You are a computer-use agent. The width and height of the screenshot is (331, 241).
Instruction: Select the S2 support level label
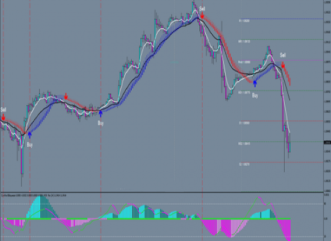(x=244, y=164)
